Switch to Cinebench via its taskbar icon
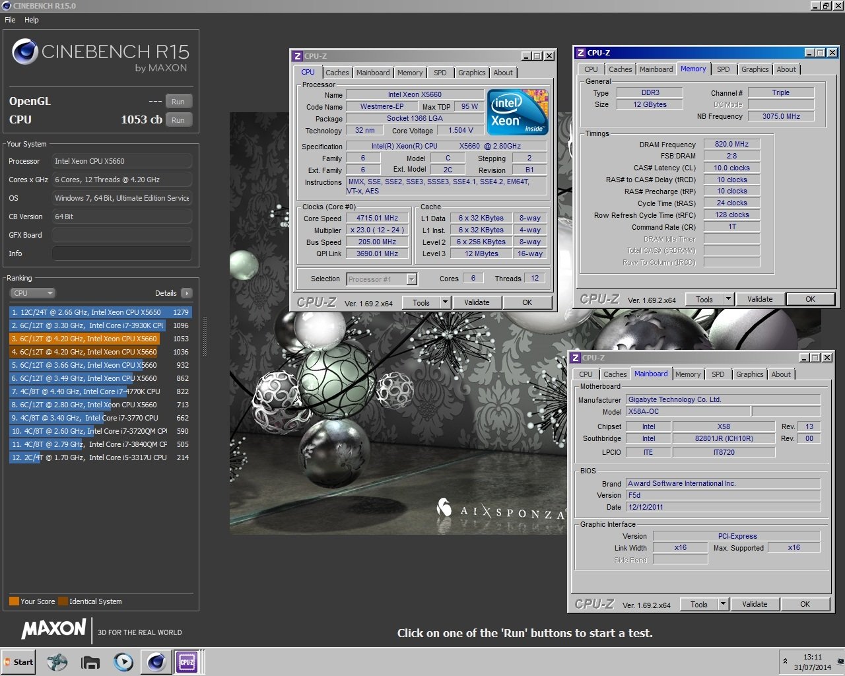The width and height of the screenshot is (845, 676). pyautogui.click(x=156, y=662)
